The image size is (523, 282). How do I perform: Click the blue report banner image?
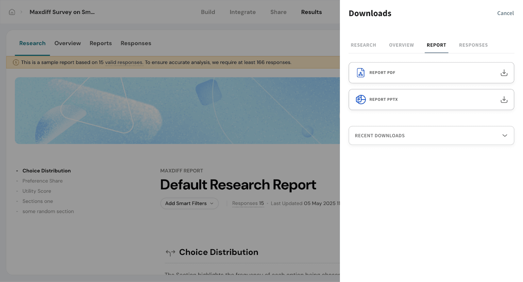[177, 111]
